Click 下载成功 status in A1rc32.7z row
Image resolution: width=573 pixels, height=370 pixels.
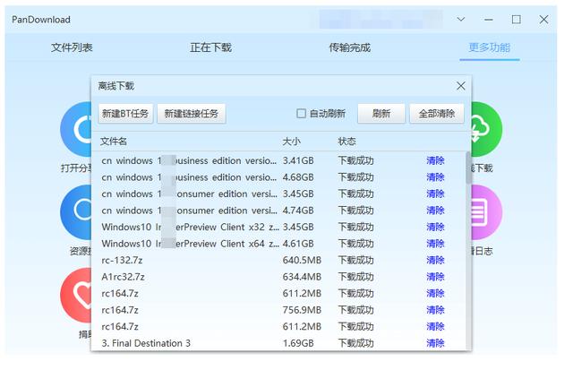pos(356,277)
